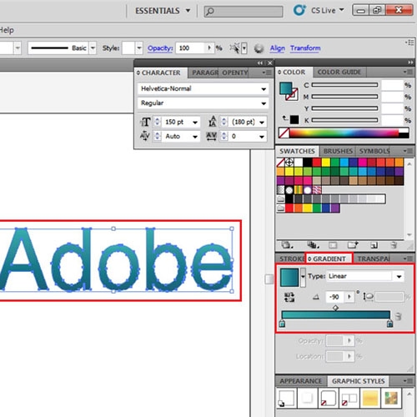Click the Show Swatch Kinds icon

pos(313,245)
